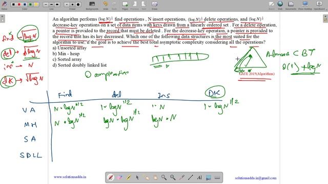328x184 pixels.
Task: Go to the Next page
Action: 143,6
